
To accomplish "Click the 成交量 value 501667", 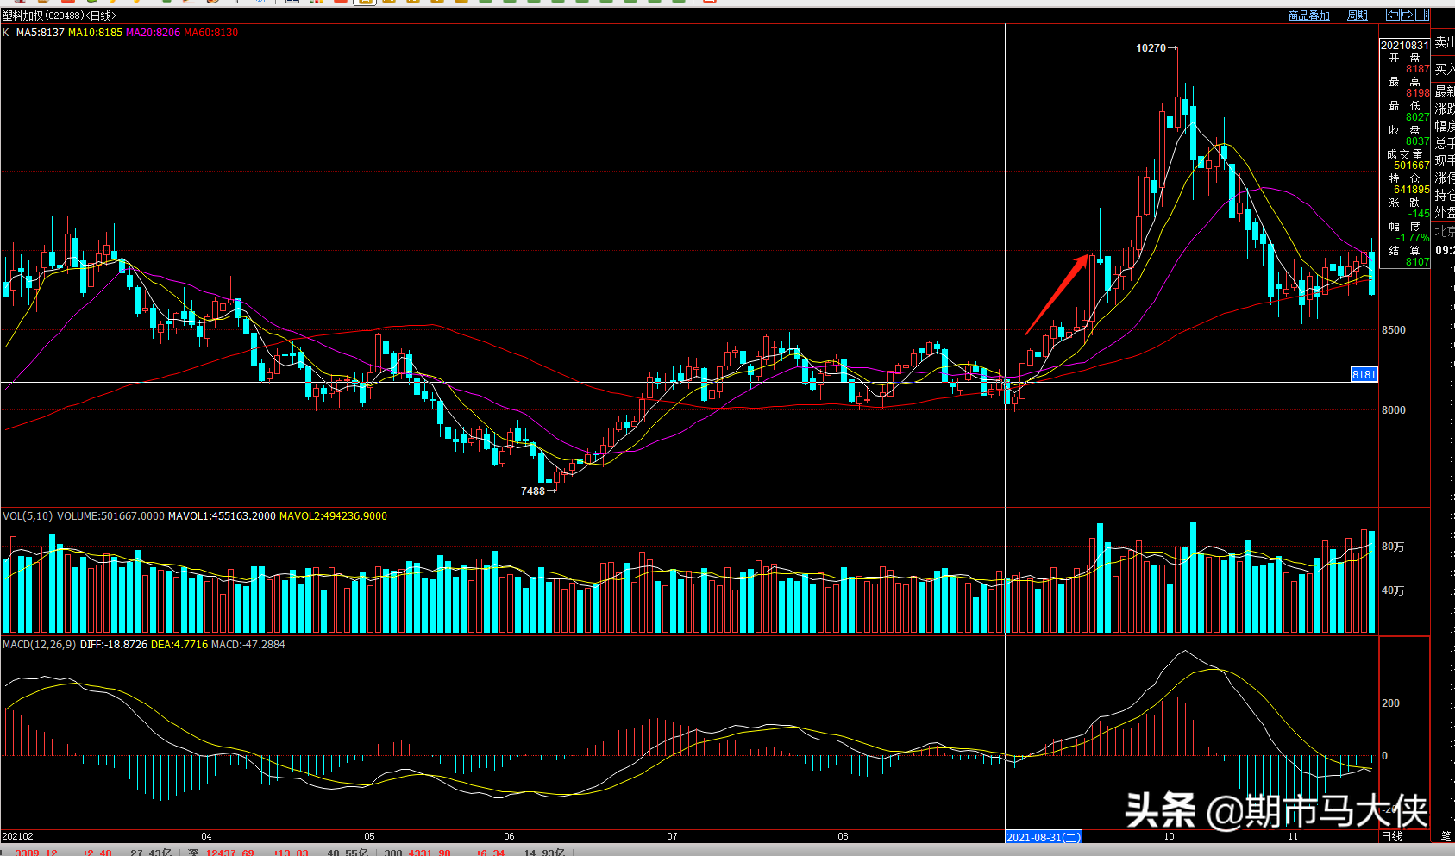I will [x=1412, y=166].
